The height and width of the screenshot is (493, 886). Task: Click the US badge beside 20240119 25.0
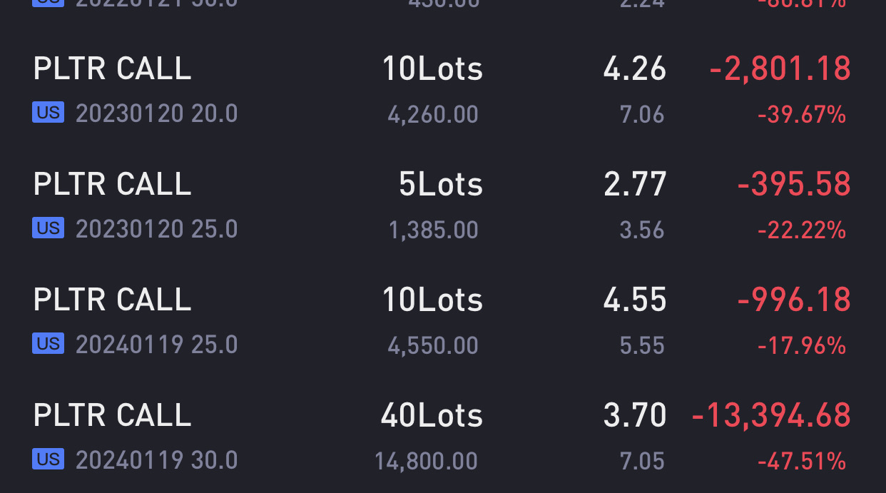pos(48,343)
